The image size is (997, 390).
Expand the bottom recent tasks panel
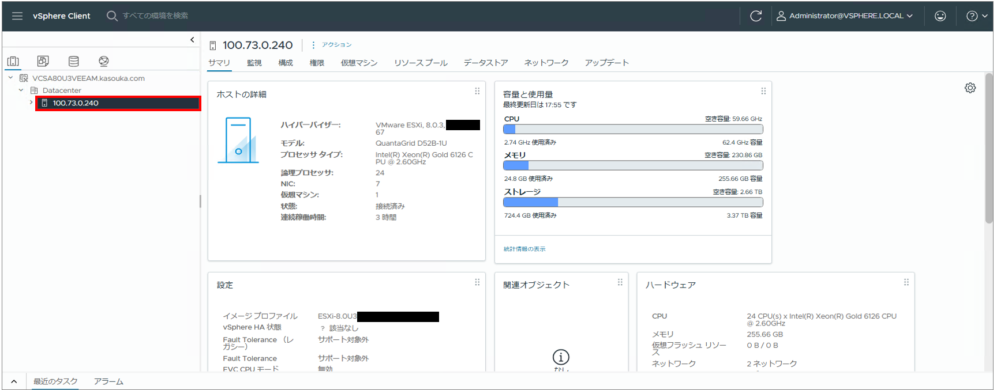click(14, 381)
